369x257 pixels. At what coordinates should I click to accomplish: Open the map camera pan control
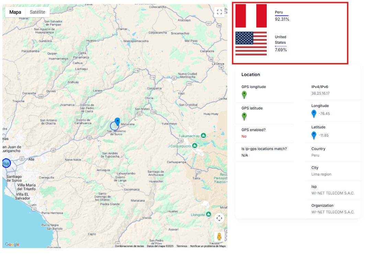[219, 218]
